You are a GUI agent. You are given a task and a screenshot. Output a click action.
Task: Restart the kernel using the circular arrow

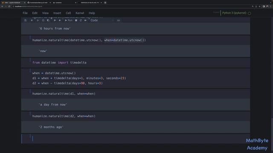81,20
